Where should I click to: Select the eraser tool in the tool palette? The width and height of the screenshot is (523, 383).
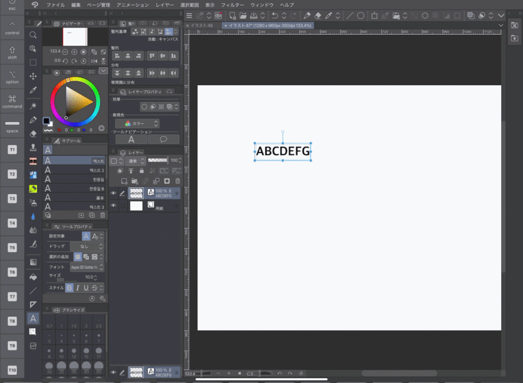click(x=33, y=134)
